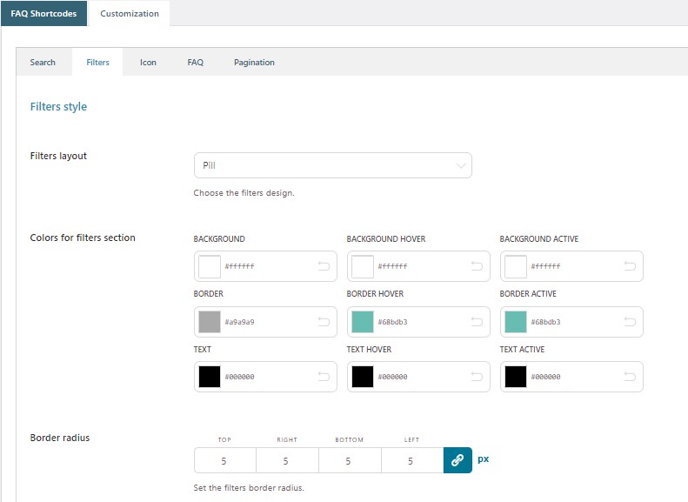
Task: Reset the Text color to default
Action: pos(324,377)
